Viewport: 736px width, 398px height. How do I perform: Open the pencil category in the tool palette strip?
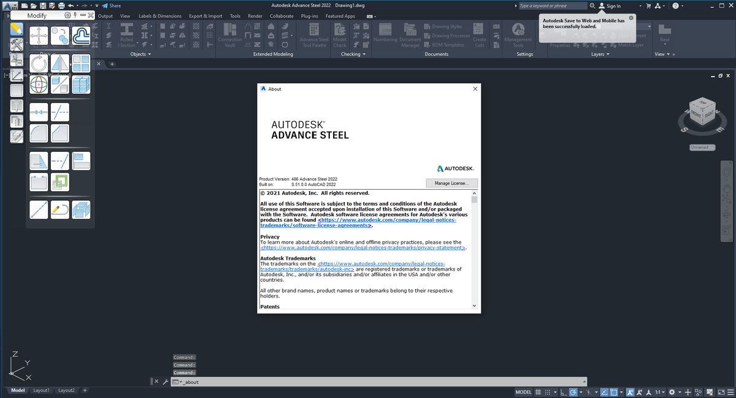click(x=17, y=29)
